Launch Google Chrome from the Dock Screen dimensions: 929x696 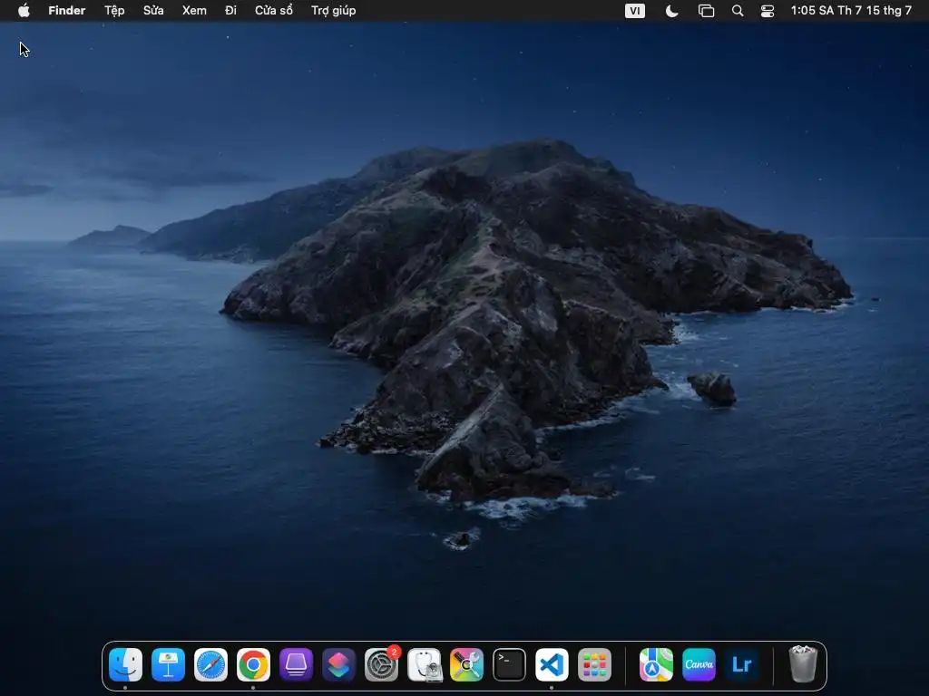254,664
